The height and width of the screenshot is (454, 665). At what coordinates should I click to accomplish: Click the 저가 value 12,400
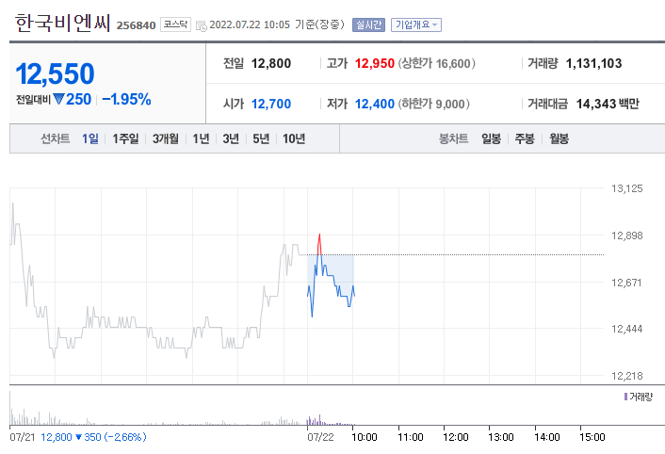coord(375,104)
